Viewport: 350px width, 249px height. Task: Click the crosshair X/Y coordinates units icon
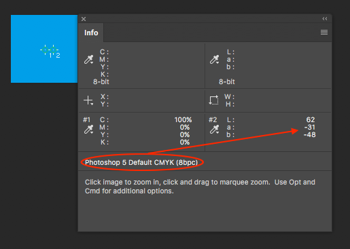click(x=88, y=100)
